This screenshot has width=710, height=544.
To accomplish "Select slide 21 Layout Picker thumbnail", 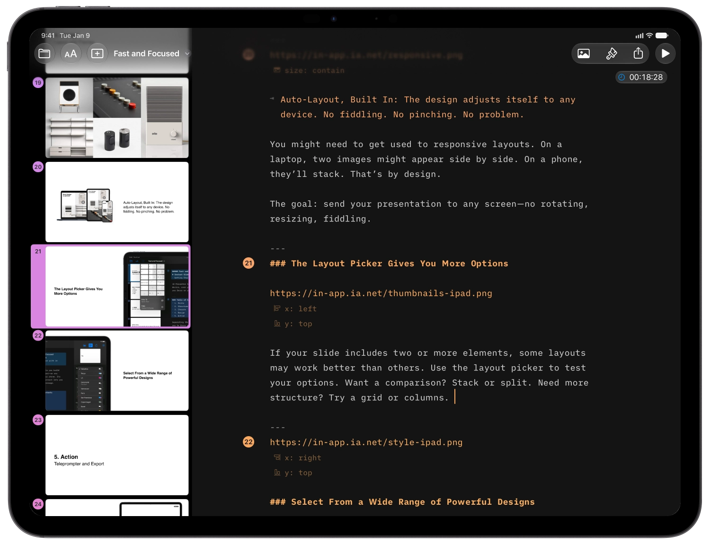I will [117, 286].
